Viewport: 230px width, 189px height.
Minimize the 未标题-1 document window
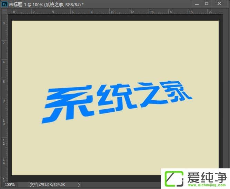point(197,4)
